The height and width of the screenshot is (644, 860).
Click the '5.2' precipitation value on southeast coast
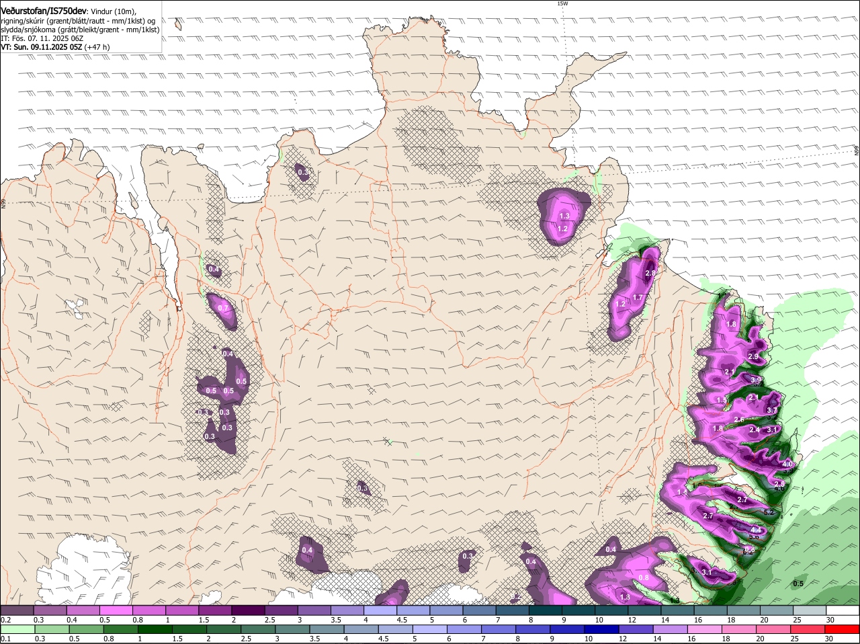tap(770, 512)
